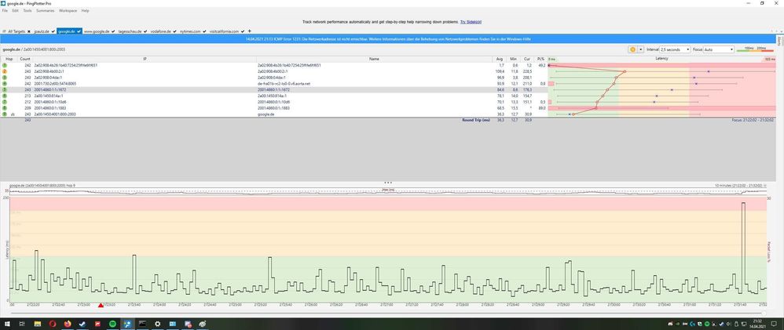
Task: Click the timeline graph icon on hop 9 row
Action: pyautogui.click(x=13, y=114)
